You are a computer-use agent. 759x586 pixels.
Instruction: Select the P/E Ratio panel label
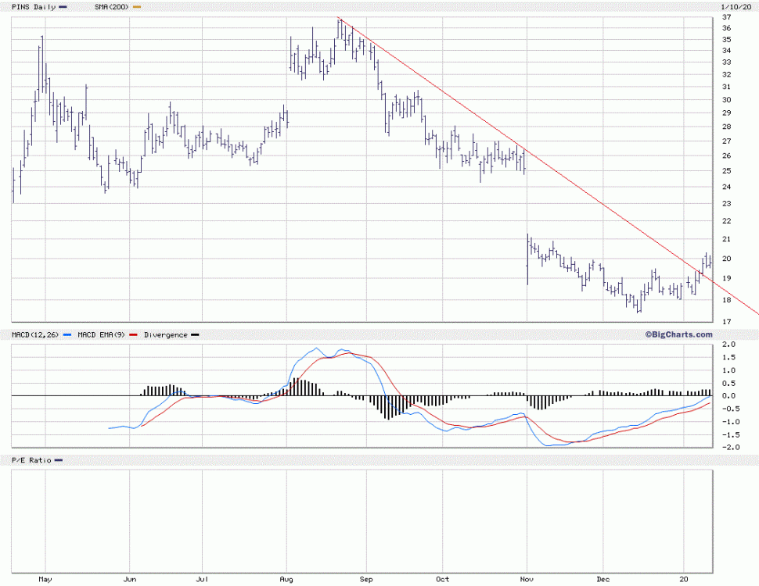click(x=31, y=460)
